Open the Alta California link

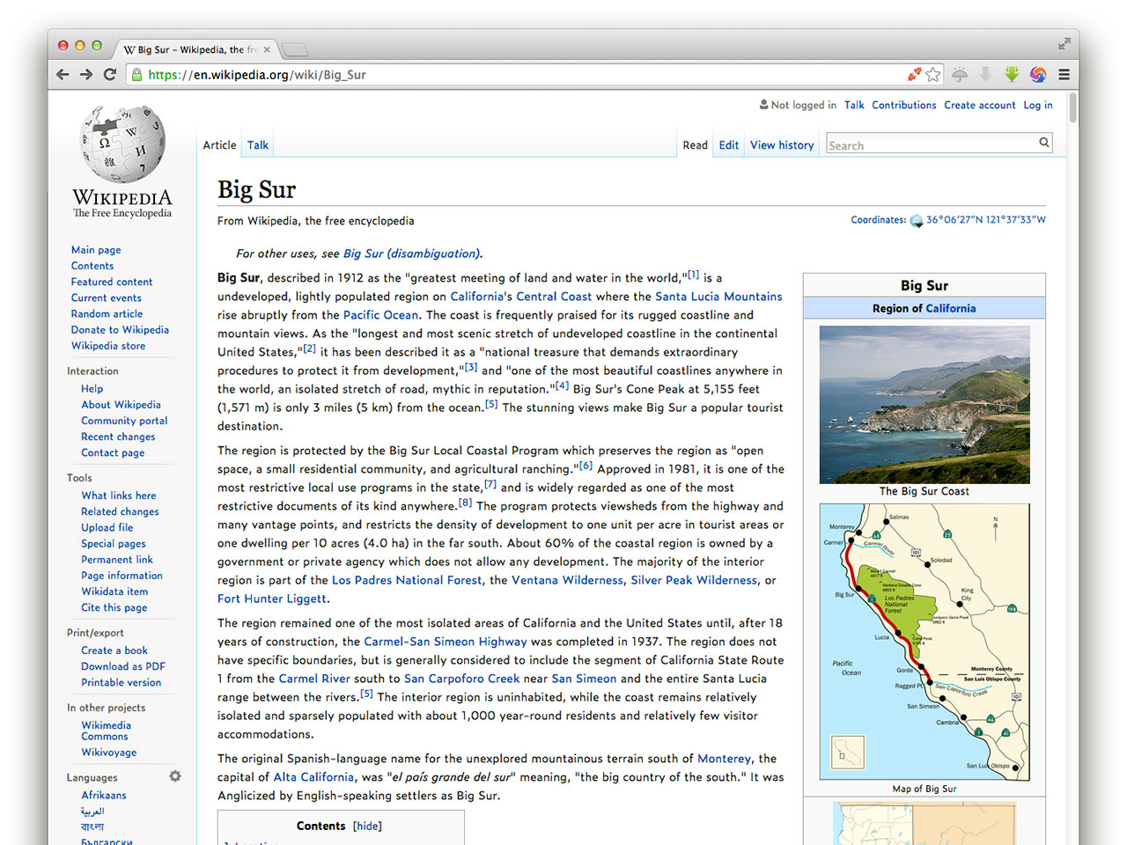pos(313,777)
